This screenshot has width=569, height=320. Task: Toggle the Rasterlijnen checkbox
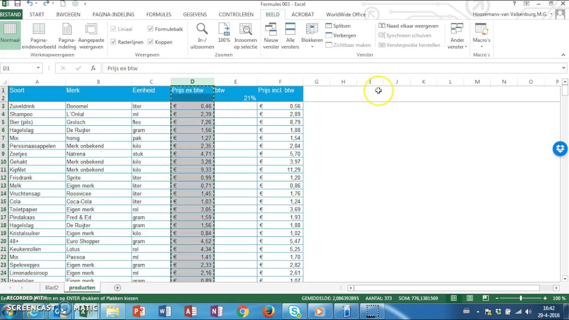click(x=127, y=42)
